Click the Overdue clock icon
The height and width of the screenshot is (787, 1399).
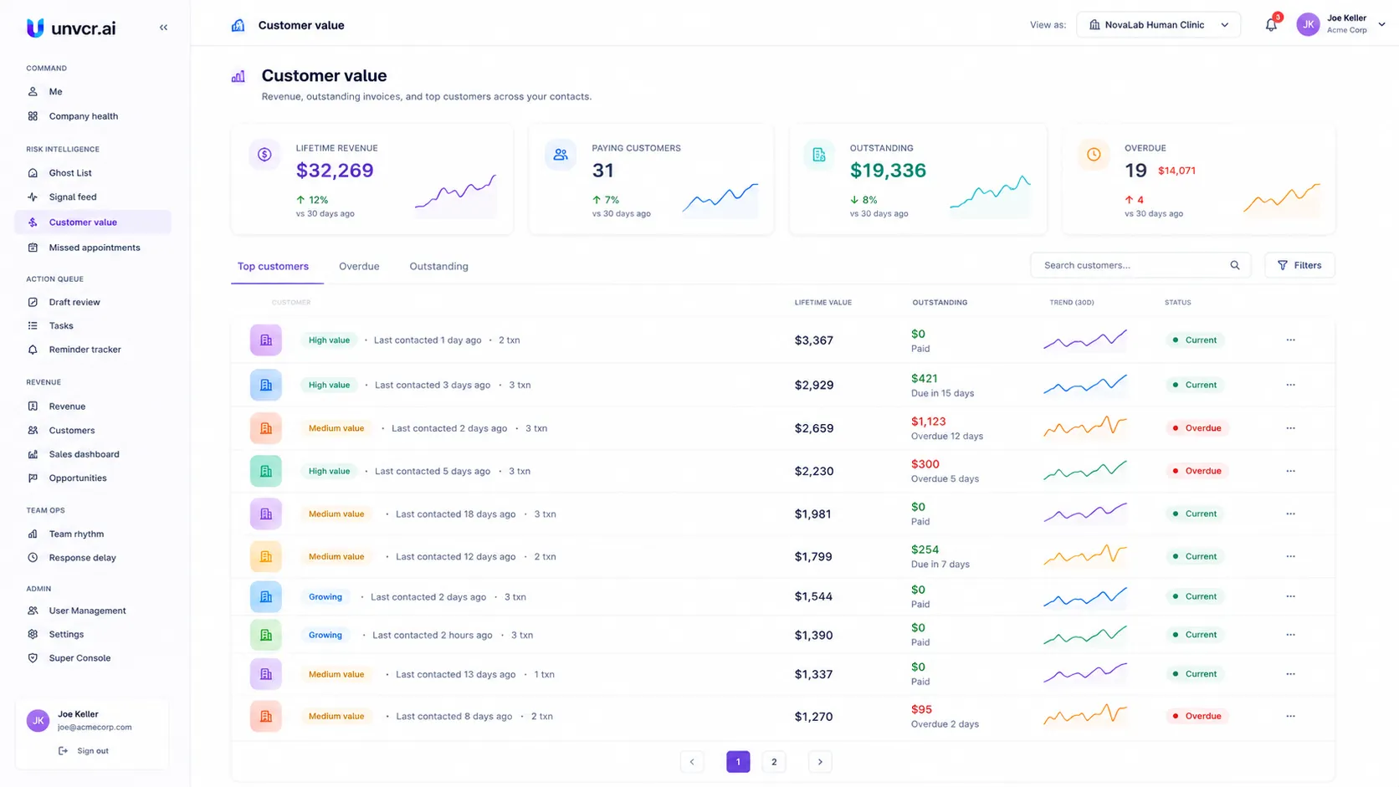click(x=1094, y=155)
